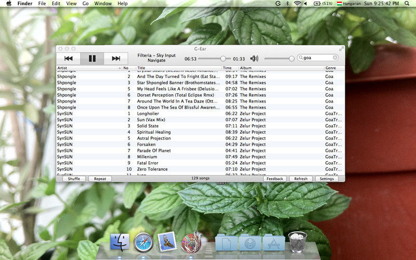The image size is (416, 260).
Task: Open the View menu
Action: click(x=71, y=4)
